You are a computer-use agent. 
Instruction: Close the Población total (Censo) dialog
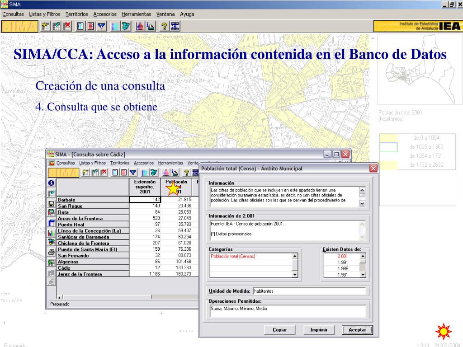point(373,168)
